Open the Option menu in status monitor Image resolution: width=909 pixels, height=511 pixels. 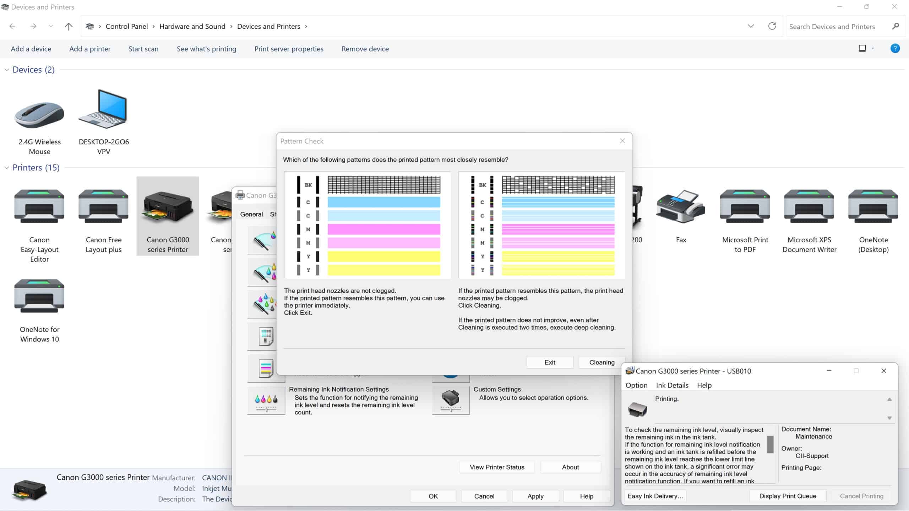(x=636, y=385)
